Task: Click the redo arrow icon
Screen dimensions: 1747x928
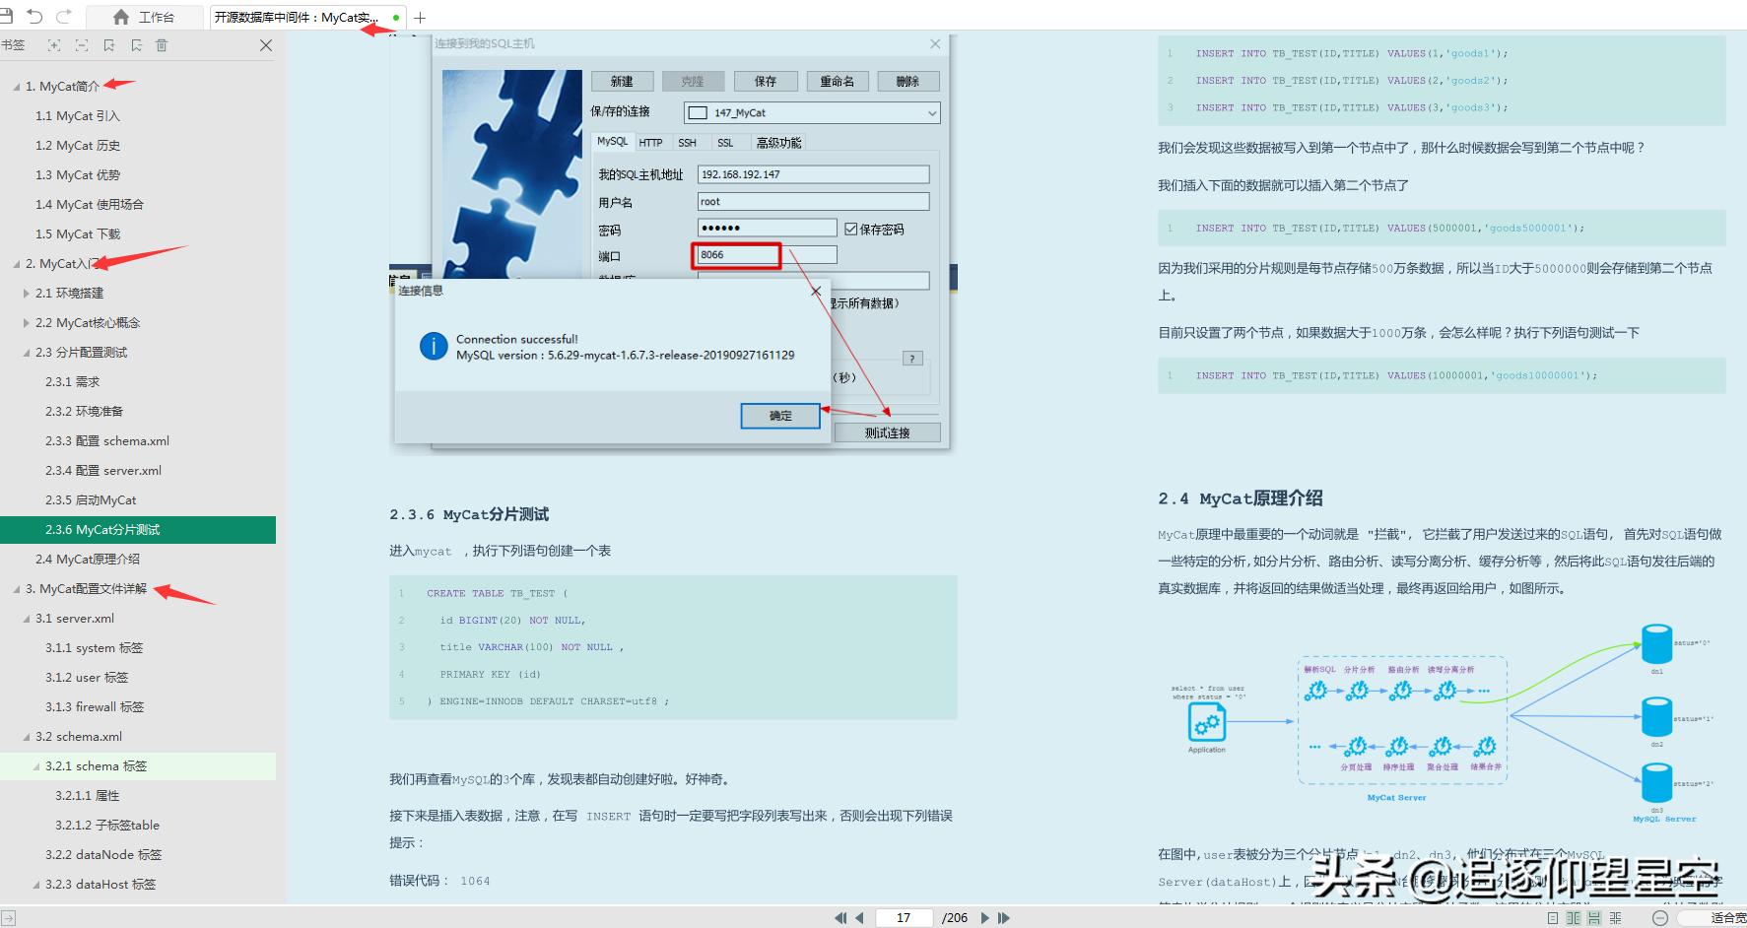Action: pyautogui.click(x=62, y=16)
